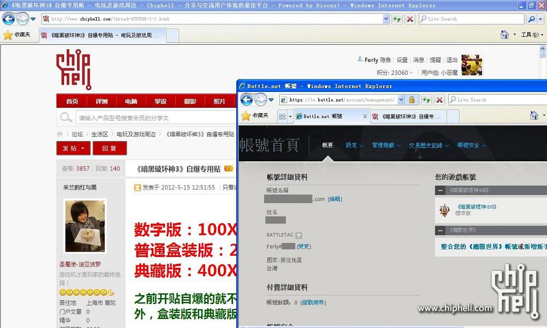Click BattleTag help question mark icon
The height and width of the screenshot is (328, 547).
click(x=299, y=235)
